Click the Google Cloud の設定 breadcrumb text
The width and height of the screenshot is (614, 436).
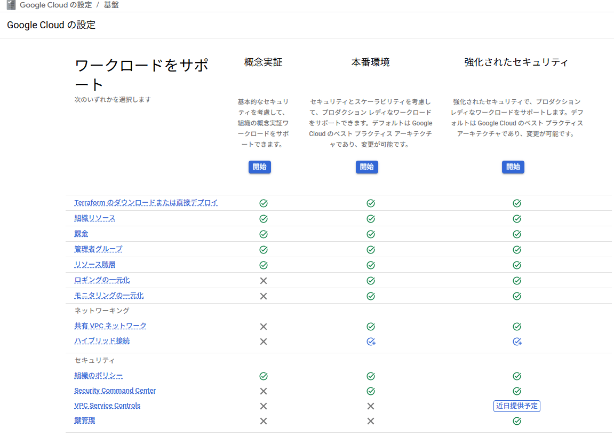click(x=55, y=5)
